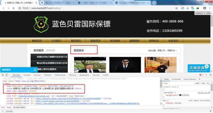Switch to the DevTools Console tab
The height and width of the screenshot is (113, 213).
27,75
